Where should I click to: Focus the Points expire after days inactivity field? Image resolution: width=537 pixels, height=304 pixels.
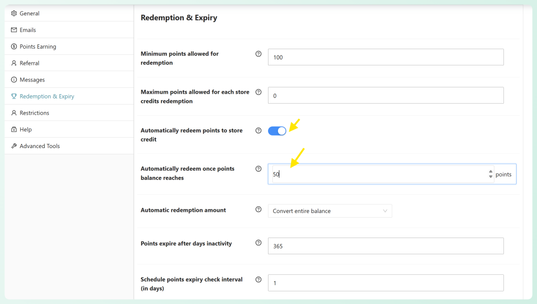tap(385, 246)
